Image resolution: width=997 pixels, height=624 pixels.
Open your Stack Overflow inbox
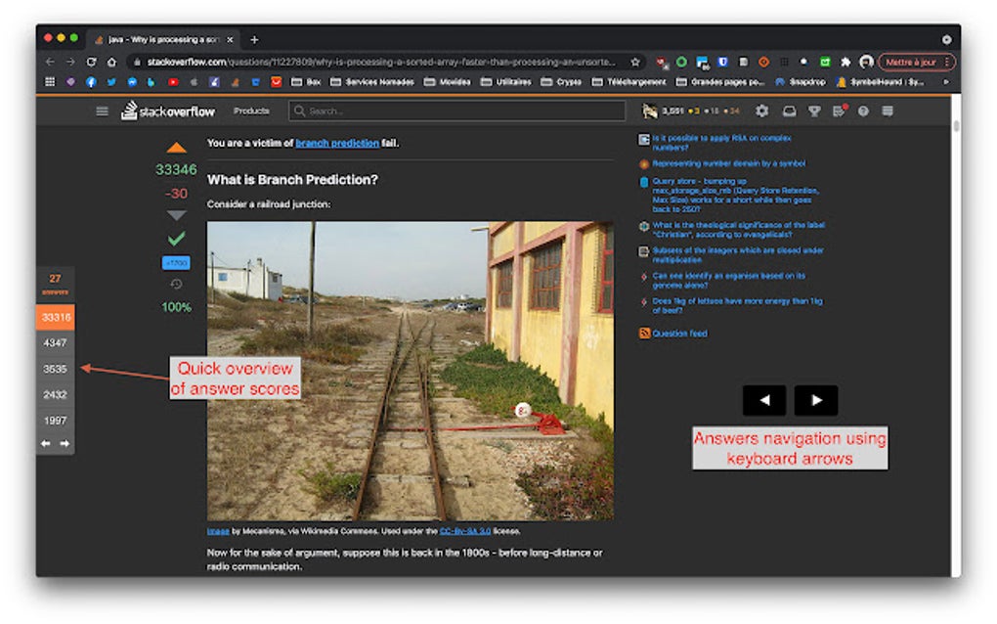click(792, 111)
